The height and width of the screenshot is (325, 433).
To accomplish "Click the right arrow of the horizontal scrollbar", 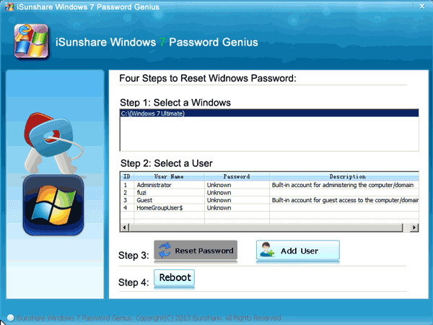I will click(414, 227).
